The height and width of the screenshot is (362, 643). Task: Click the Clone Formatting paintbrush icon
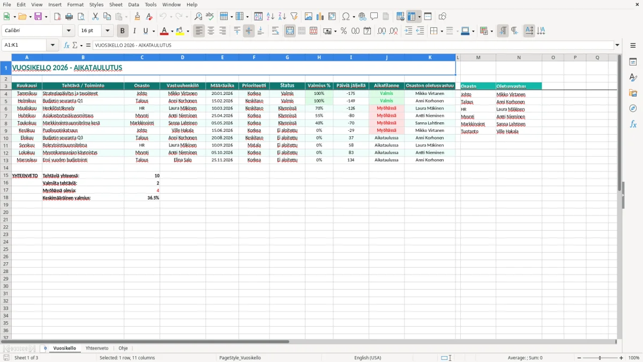tap(138, 17)
